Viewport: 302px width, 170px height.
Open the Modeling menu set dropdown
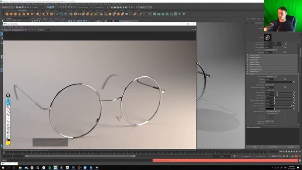pos(8,7)
